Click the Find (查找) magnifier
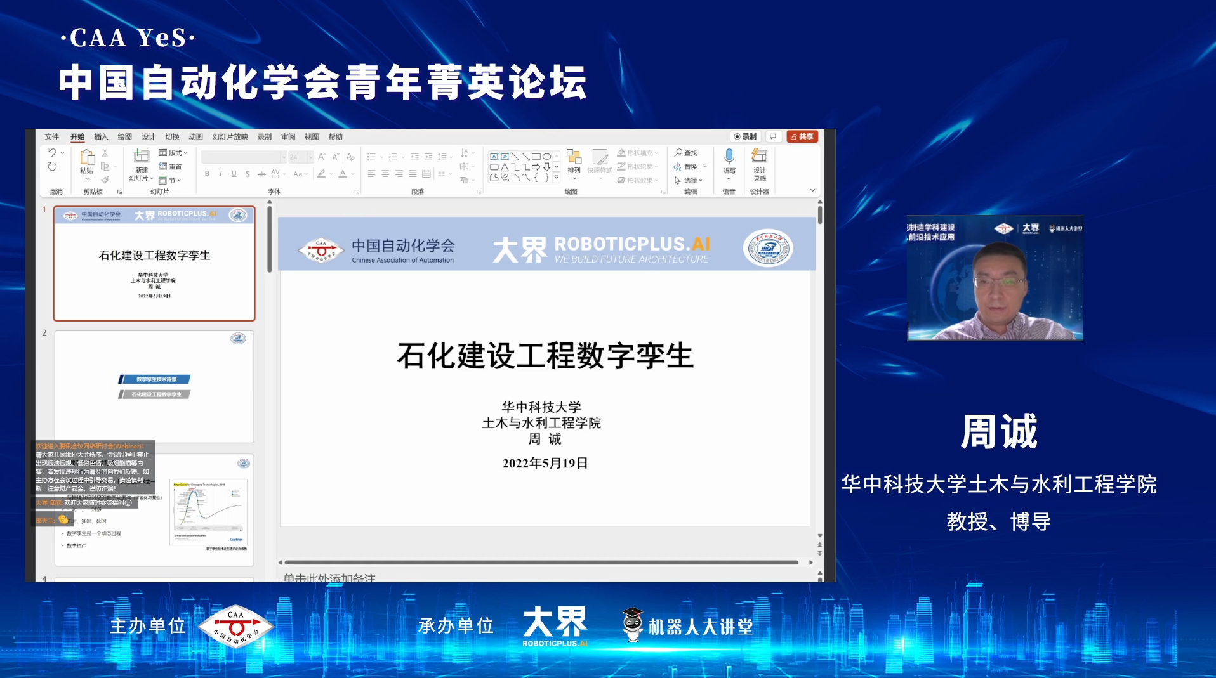 pos(678,153)
